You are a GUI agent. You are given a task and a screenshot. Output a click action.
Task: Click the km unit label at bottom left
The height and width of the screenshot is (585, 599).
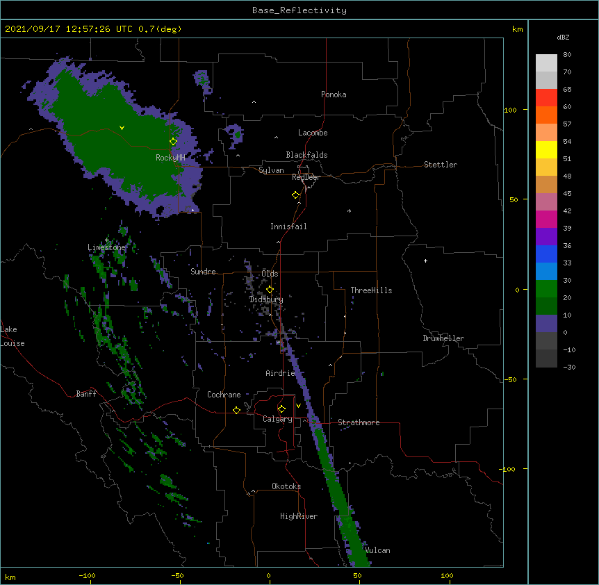10,577
